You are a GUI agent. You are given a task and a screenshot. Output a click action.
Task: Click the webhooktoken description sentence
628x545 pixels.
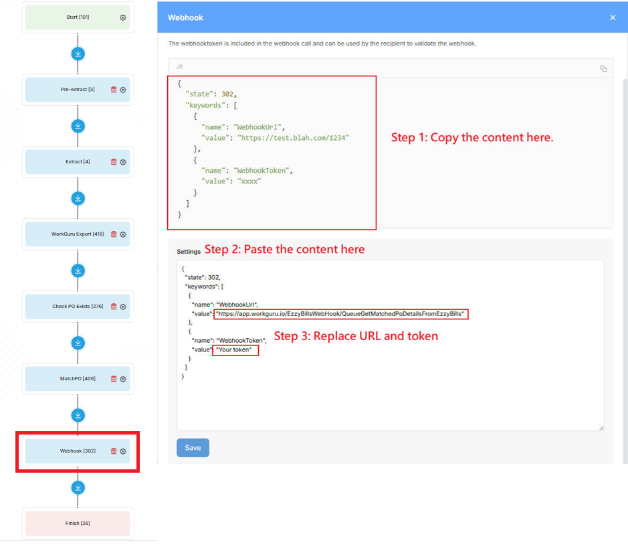[x=322, y=44]
